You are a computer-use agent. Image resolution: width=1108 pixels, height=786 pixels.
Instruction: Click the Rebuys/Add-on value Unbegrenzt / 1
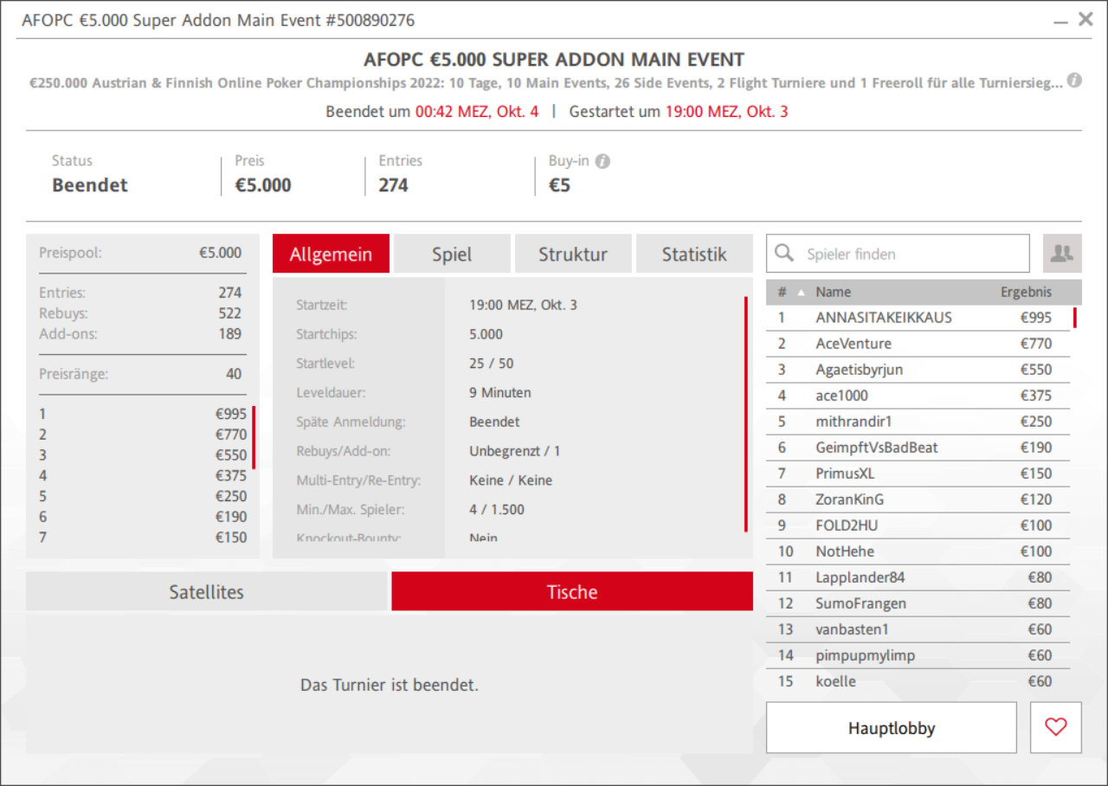tap(515, 451)
